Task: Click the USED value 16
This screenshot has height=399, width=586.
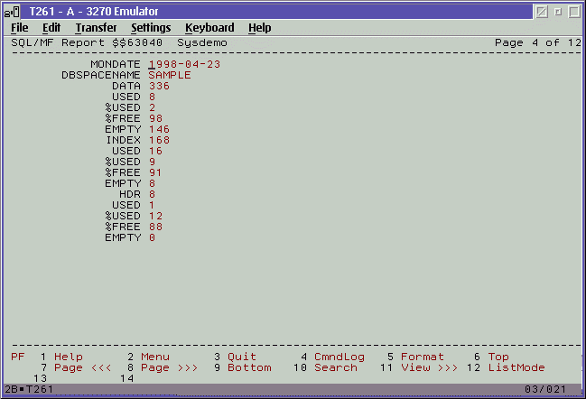Action: (155, 151)
